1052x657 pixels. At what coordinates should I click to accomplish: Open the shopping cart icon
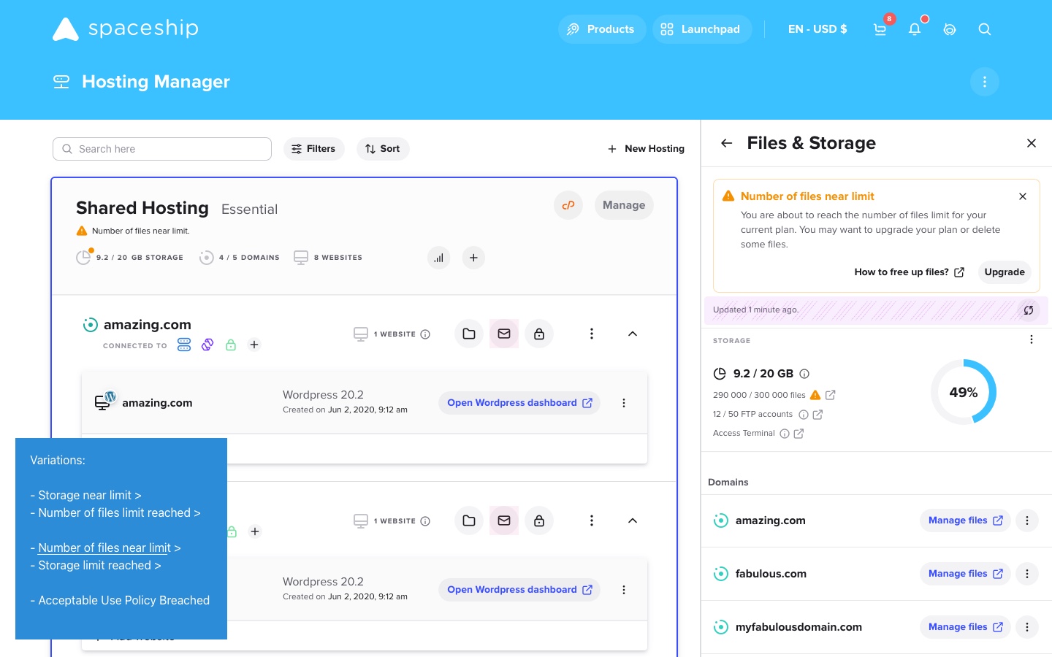coord(880,29)
